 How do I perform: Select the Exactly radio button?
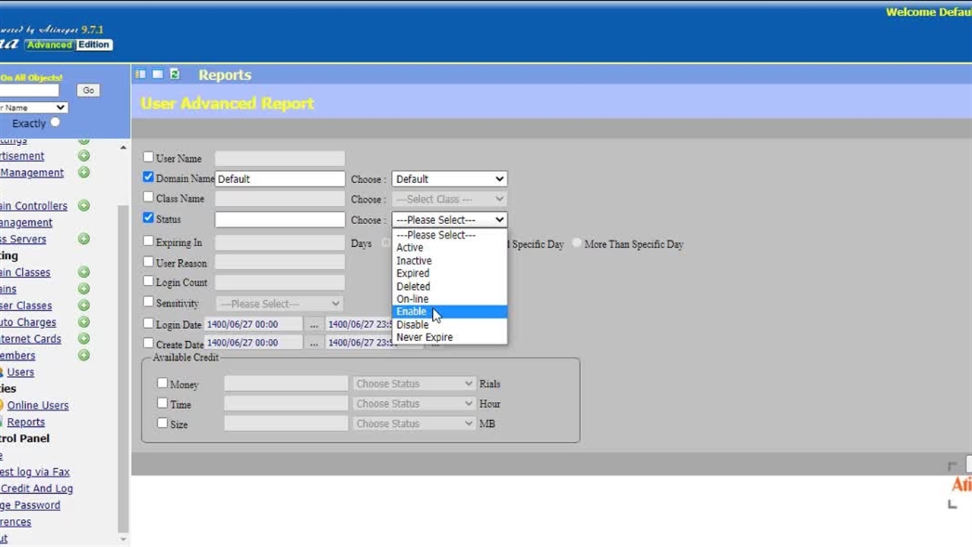point(55,122)
